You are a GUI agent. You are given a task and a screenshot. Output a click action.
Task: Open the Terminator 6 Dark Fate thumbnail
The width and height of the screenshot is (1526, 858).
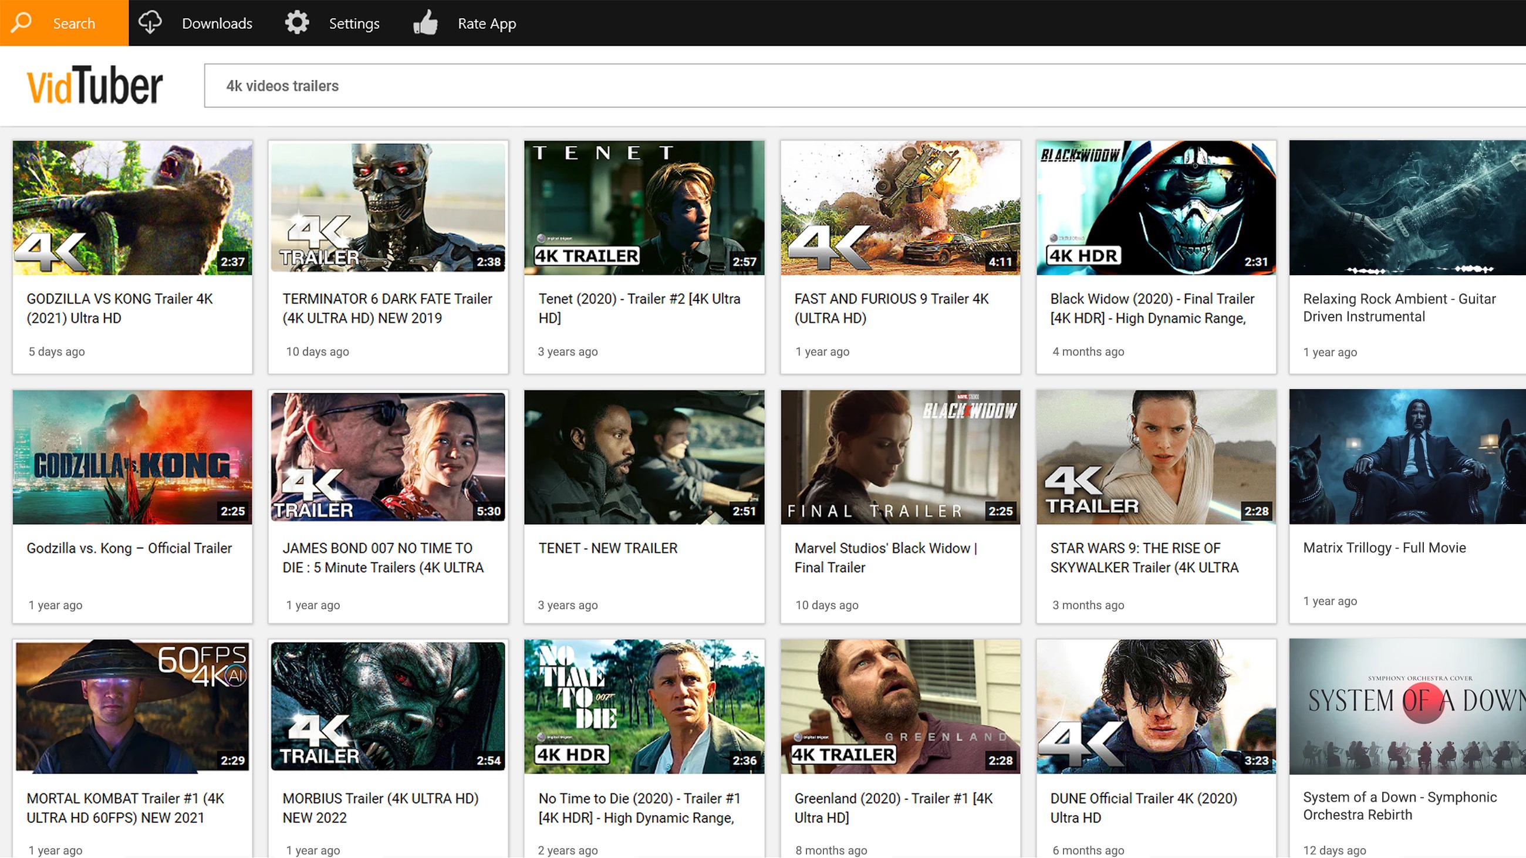pos(388,208)
